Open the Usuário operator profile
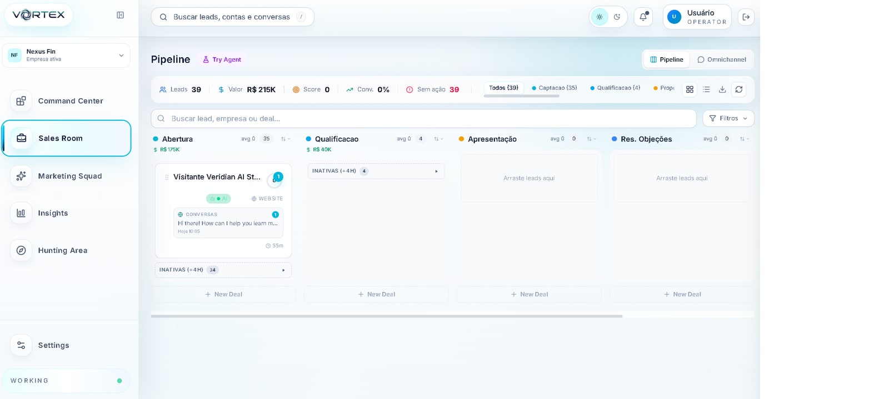889x399 pixels. tap(697, 17)
